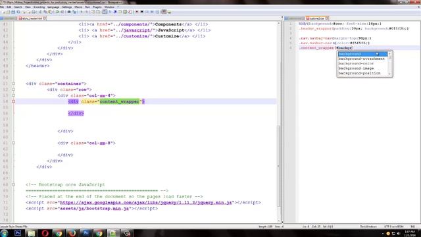Click the Playback Macro toolbar icon

point(147,12)
